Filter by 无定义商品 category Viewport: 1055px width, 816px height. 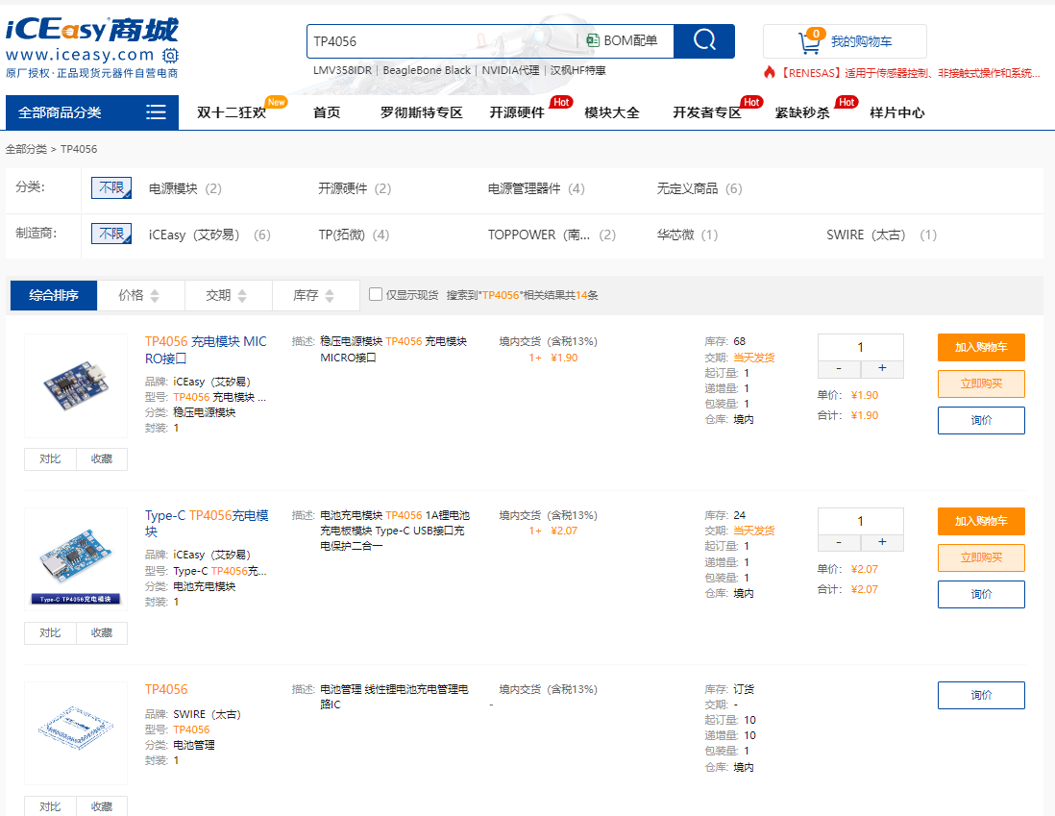(x=699, y=188)
